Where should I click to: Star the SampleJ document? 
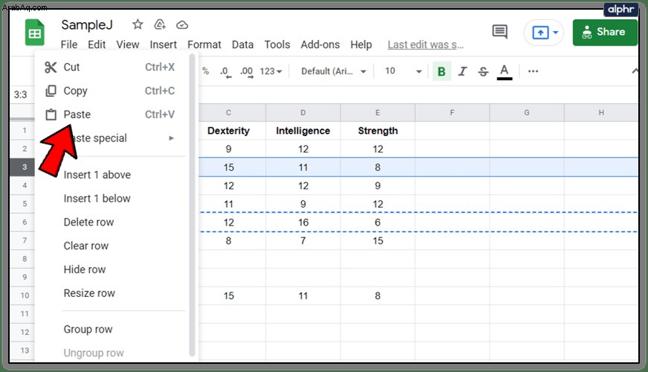pyautogui.click(x=138, y=25)
